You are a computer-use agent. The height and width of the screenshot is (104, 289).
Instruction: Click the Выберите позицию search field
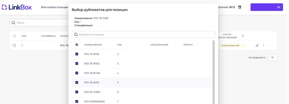click(x=143, y=35)
